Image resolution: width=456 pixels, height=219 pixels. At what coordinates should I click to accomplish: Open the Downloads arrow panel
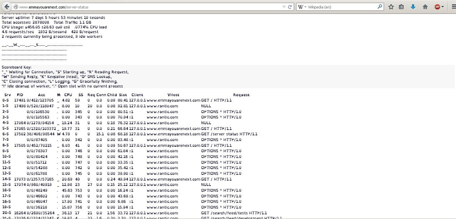[x=413, y=7]
